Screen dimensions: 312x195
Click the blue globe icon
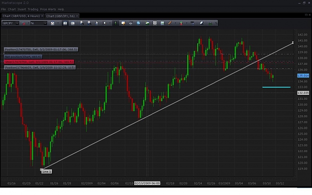138,23
